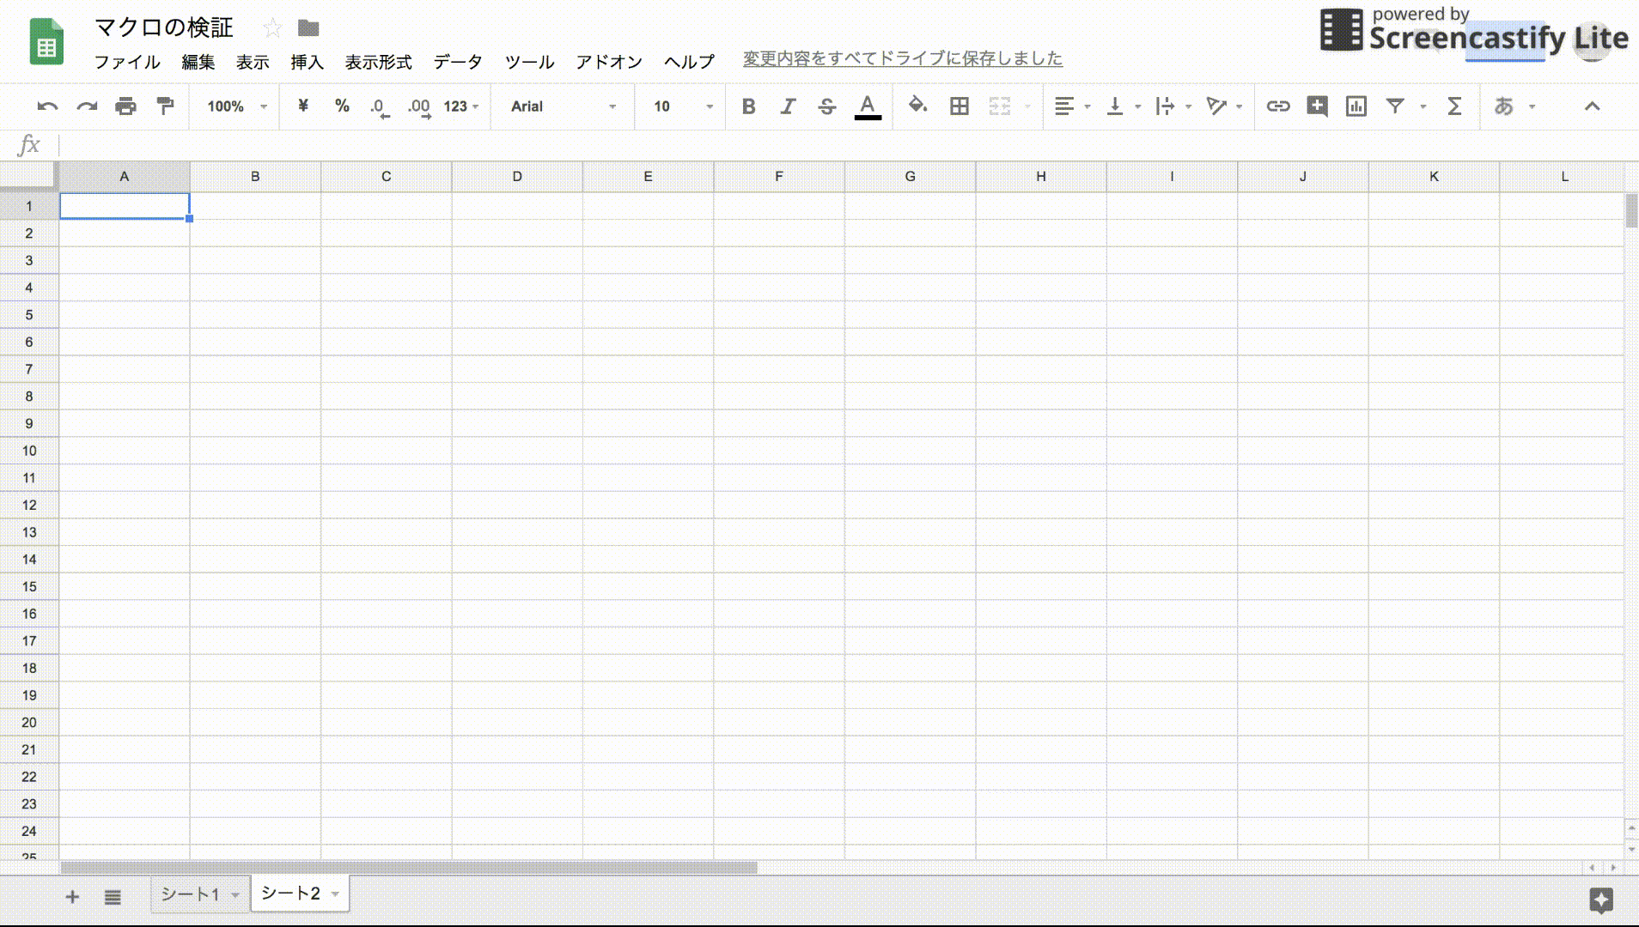The height and width of the screenshot is (927, 1639).
Task: Open the all sheets list button
Action: coord(113,897)
